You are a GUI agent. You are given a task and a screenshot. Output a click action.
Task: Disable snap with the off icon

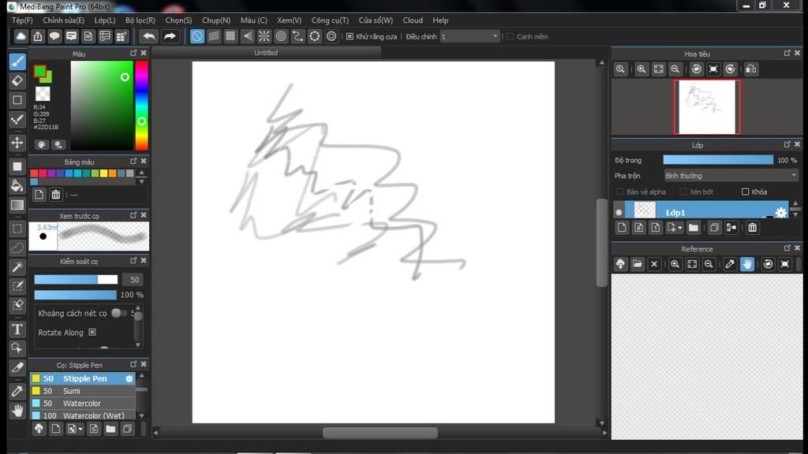point(196,36)
